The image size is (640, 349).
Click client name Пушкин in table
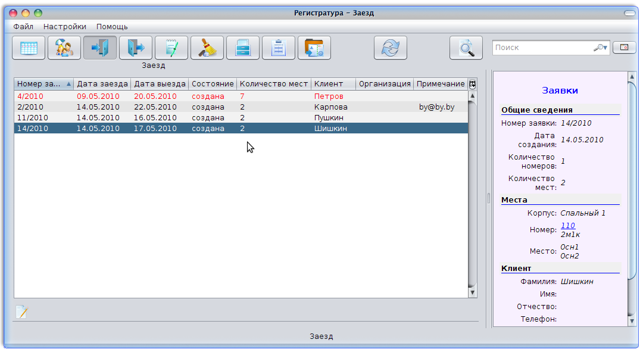[329, 117]
